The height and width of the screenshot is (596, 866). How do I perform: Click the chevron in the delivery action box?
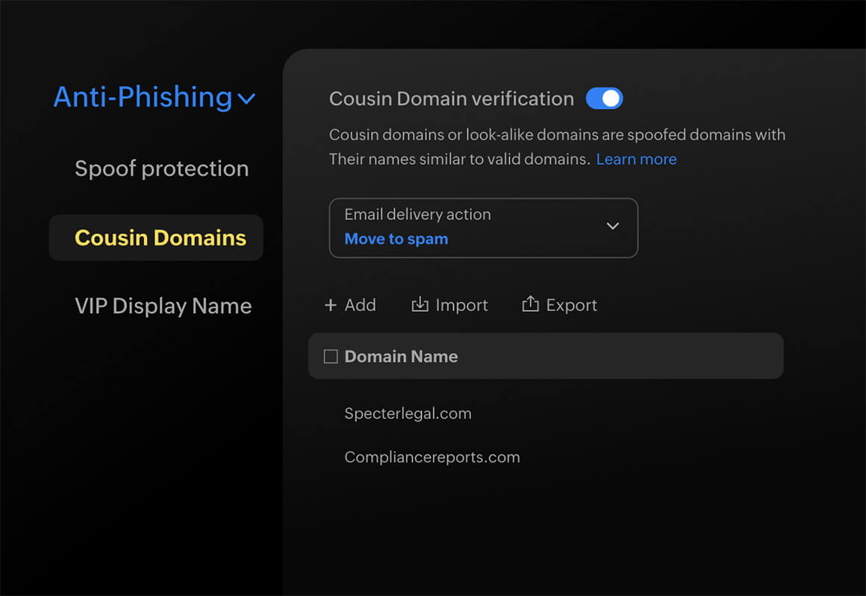click(613, 226)
